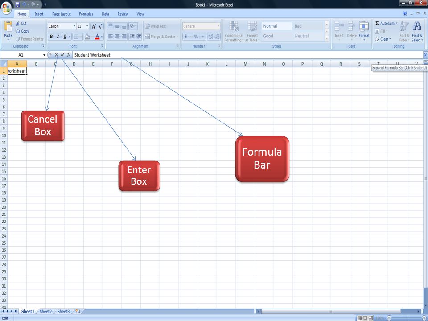Click the zoom slider in status bar

pyautogui.click(x=407, y=318)
